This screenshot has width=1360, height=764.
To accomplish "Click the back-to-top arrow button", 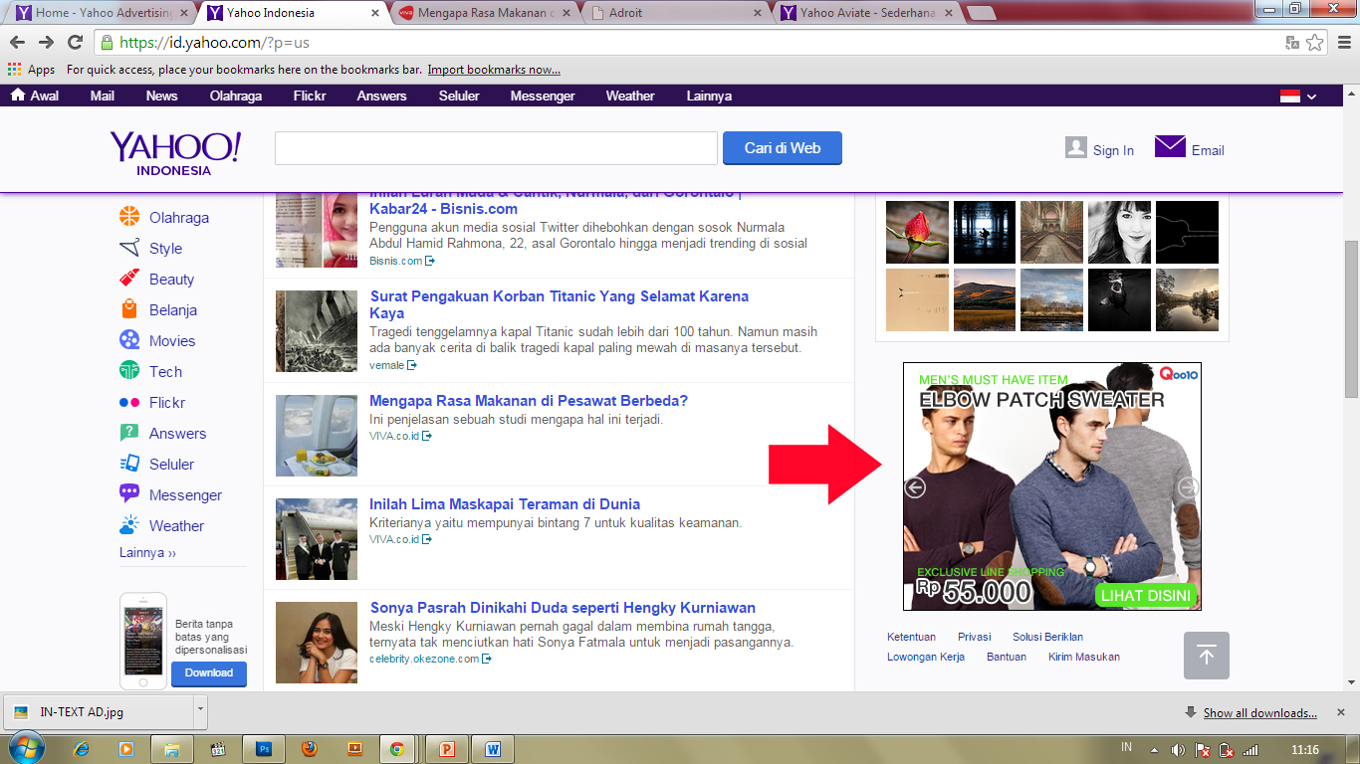I will [1206, 656].
